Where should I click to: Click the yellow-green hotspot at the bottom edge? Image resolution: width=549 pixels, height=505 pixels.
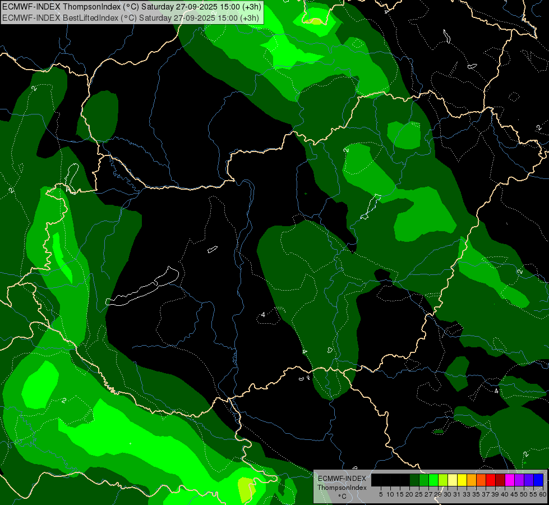click(x=246, y=487)
